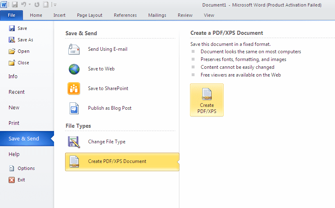335x208 pixels.
Task: Click 'Free viewers are available on the Web'
Action: 240,75
